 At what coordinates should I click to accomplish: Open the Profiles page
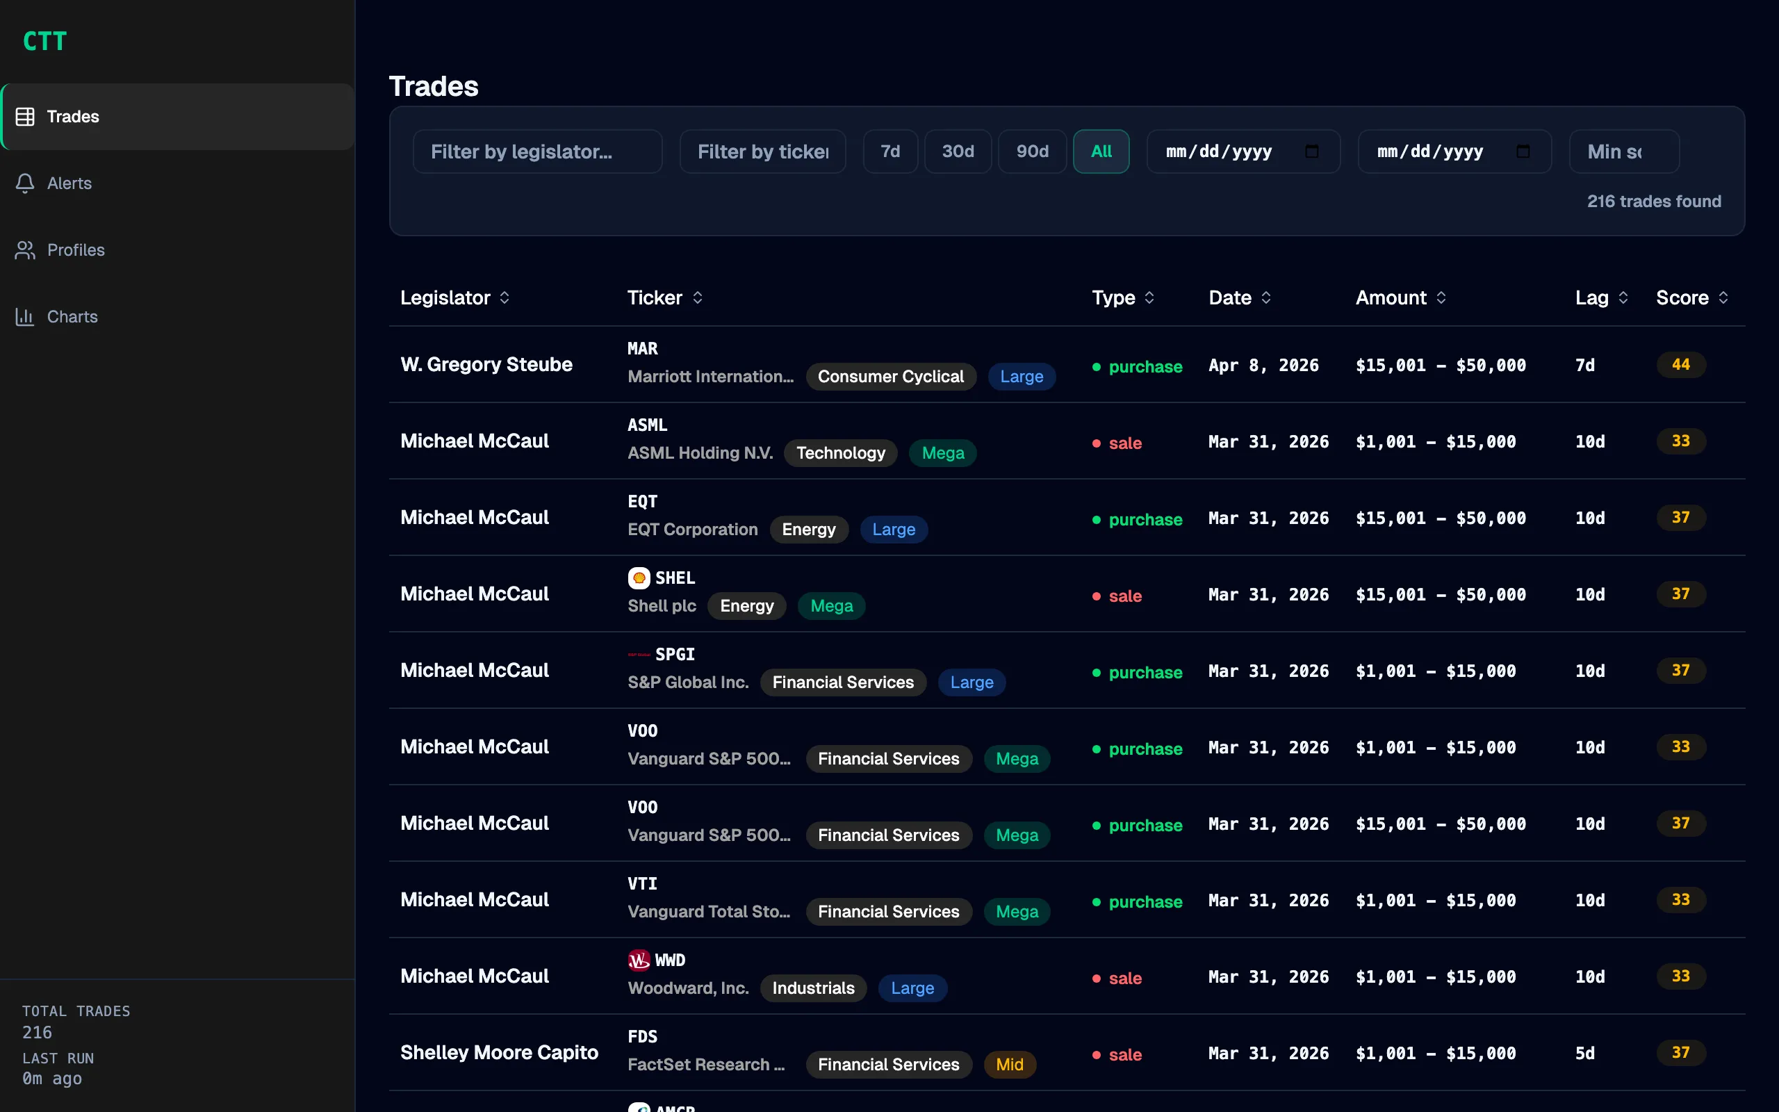click(177, 250)
